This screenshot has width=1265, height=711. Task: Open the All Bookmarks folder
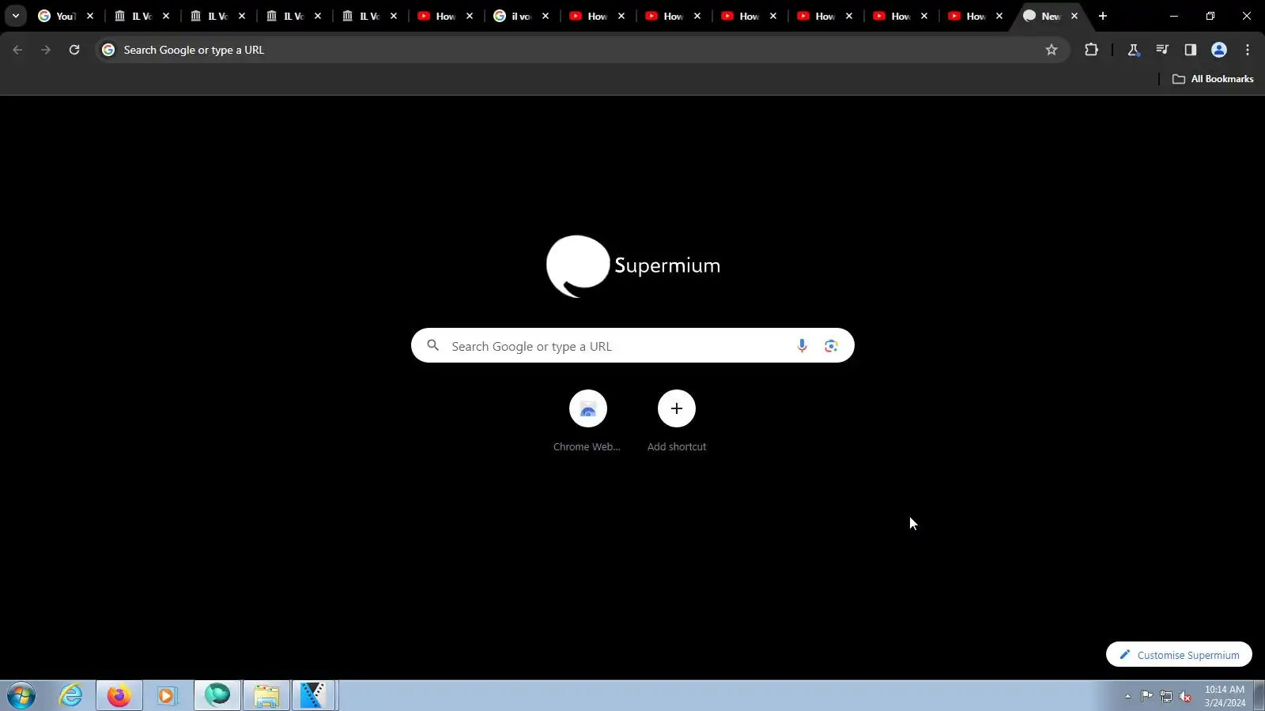(1213, 79)
